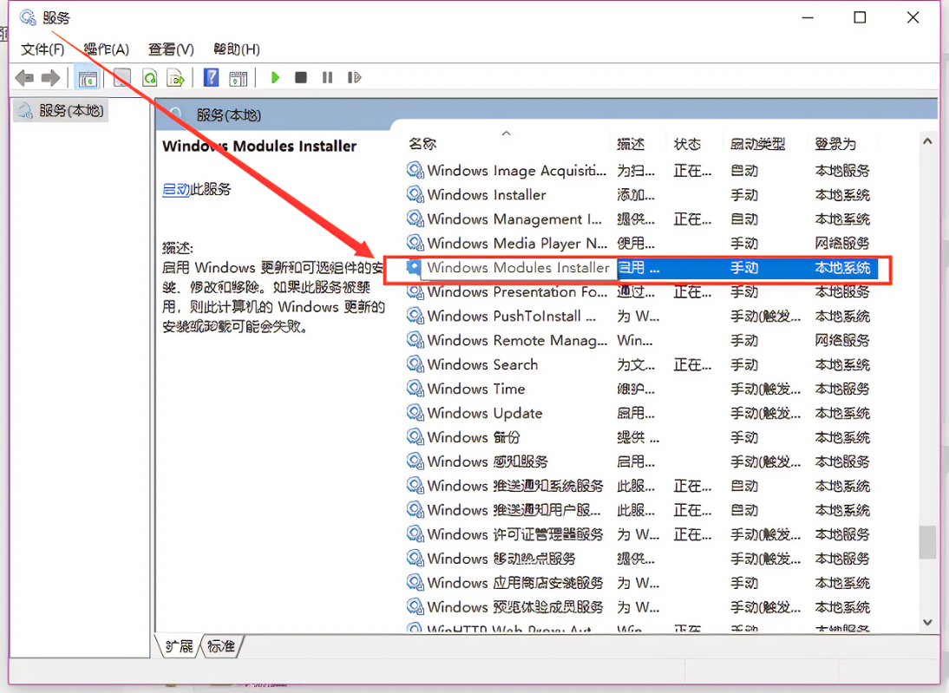Sort by the 登录为 column header
The width and height of the screenshot is (949, 693).
pos(836,144)
